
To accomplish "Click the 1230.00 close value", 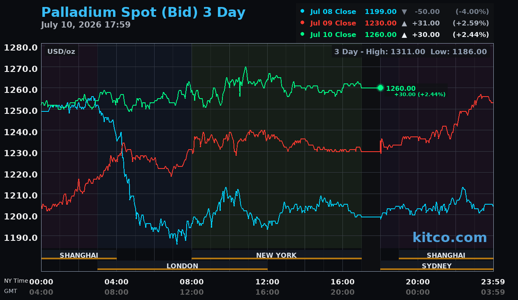I will coord(381,23).
